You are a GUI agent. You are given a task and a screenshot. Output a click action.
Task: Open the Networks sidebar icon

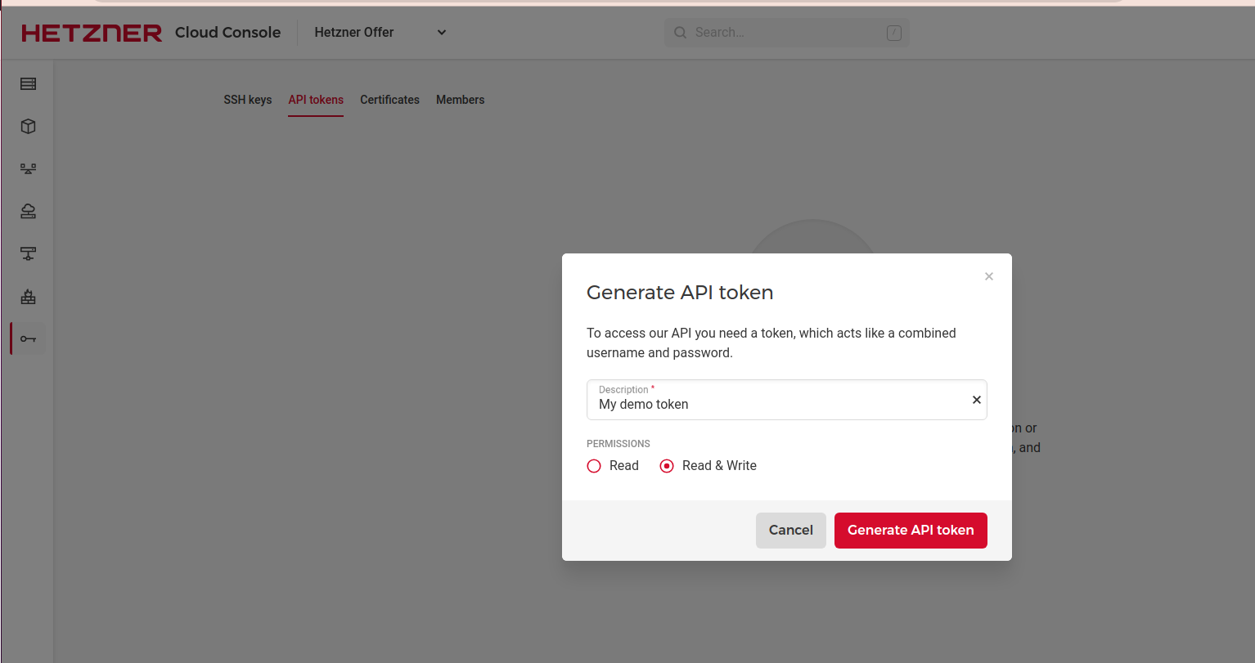coord(29,253)
